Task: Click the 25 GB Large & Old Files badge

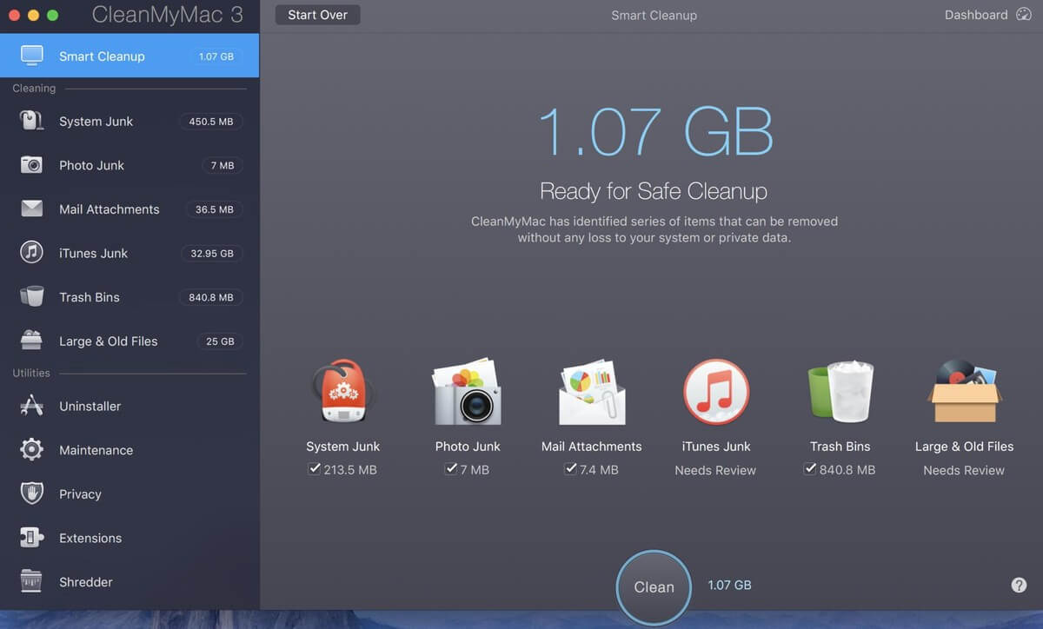Action: coord(220,341)
